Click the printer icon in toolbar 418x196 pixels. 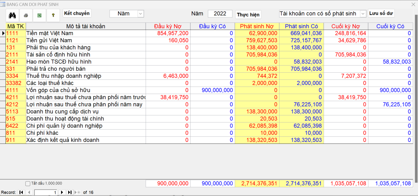(26, 15)
